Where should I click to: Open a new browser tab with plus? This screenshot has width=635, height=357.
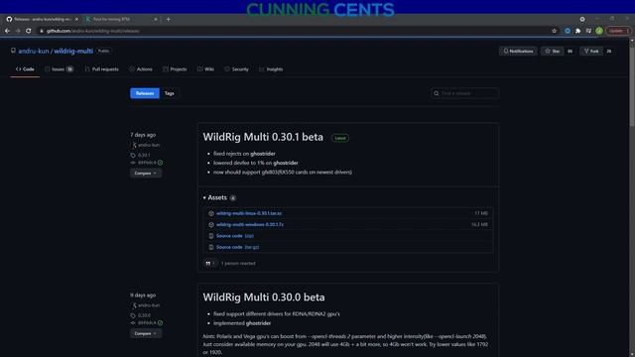coord(168,19)
